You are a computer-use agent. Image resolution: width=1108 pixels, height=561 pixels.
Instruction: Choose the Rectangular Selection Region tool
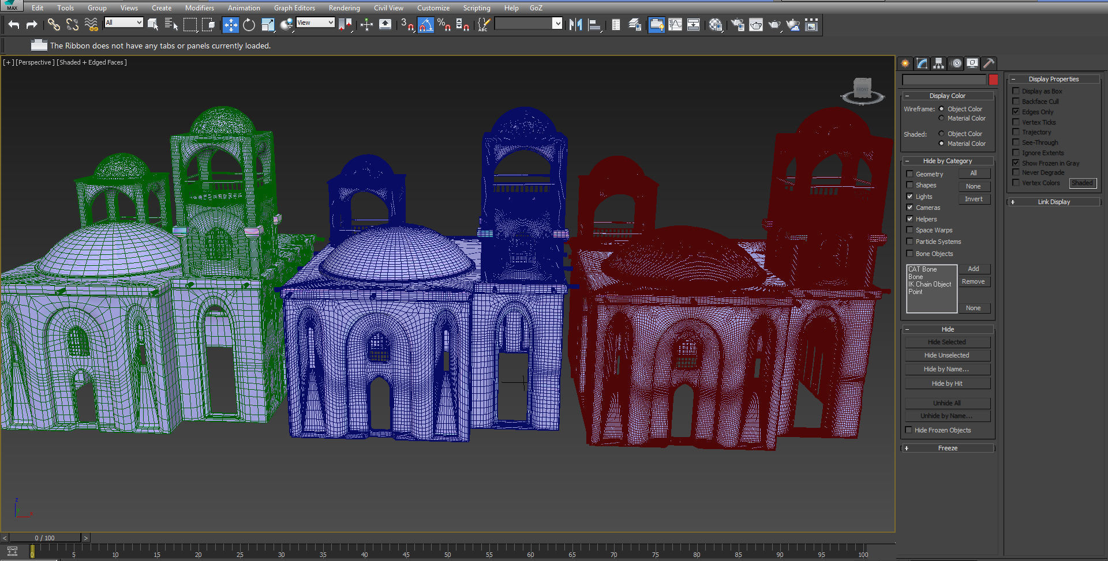[x=190, y=24]
